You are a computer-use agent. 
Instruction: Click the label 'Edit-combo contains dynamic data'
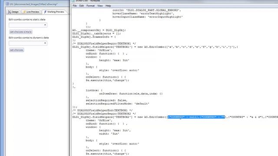click(x=29, y=38)
